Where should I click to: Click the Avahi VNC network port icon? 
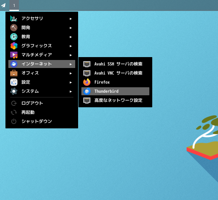tap(87, 73)
